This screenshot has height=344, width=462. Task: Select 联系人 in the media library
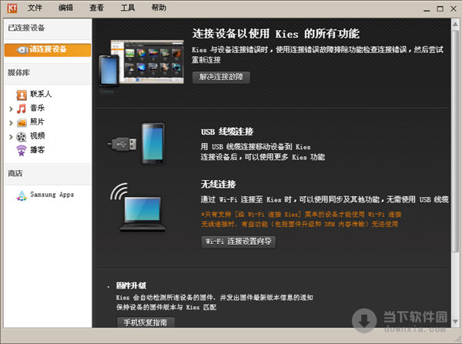pyautogui.click(x=41, y=94)
